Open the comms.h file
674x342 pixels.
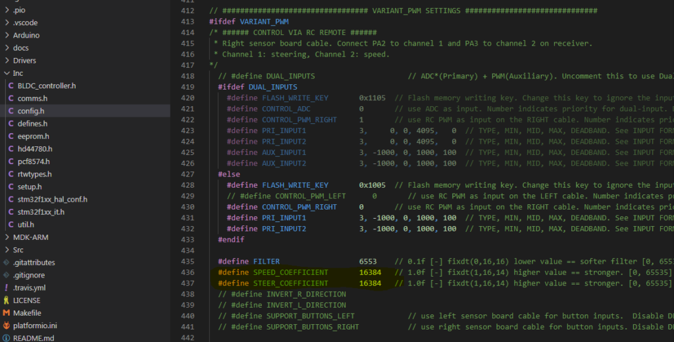pos(33,98)
